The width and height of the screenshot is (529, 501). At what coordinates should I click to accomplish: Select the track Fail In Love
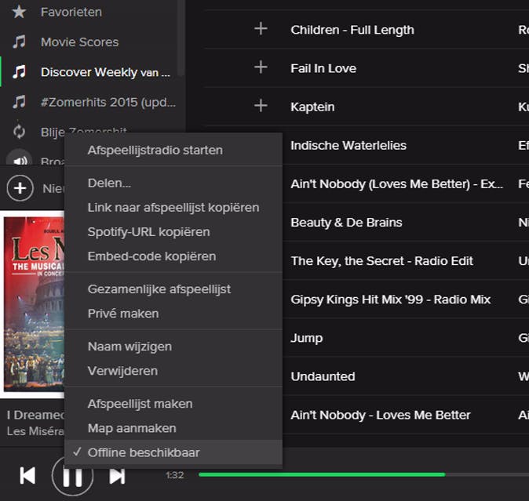pos(323,68)
